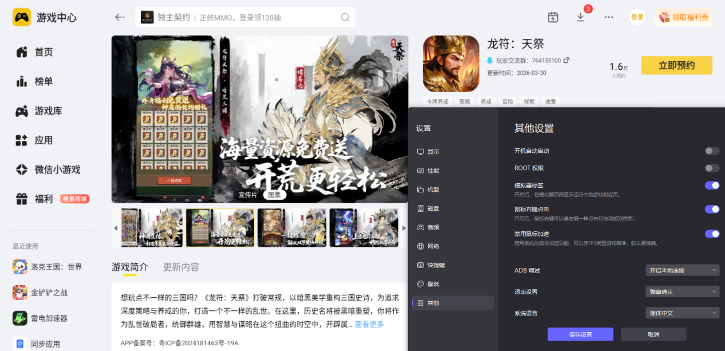Click the 查看更多 link
This screenshot has width=725, height=351.
pyautogui.click(x=369, y=324)
